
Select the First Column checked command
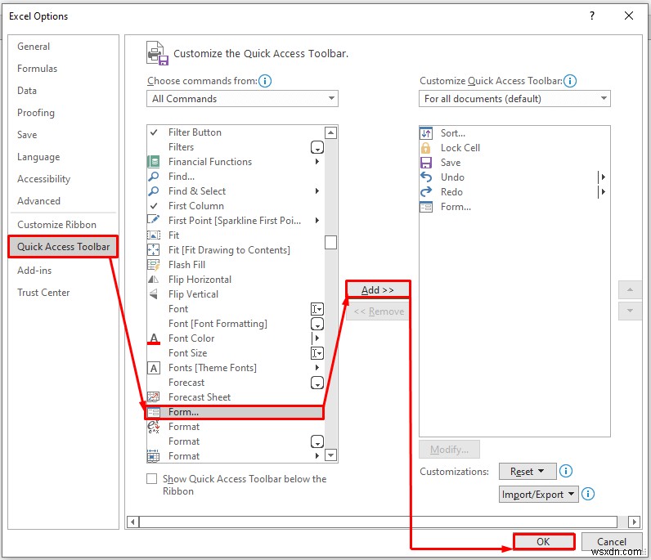pyautogui.click(x=236, y=206)
